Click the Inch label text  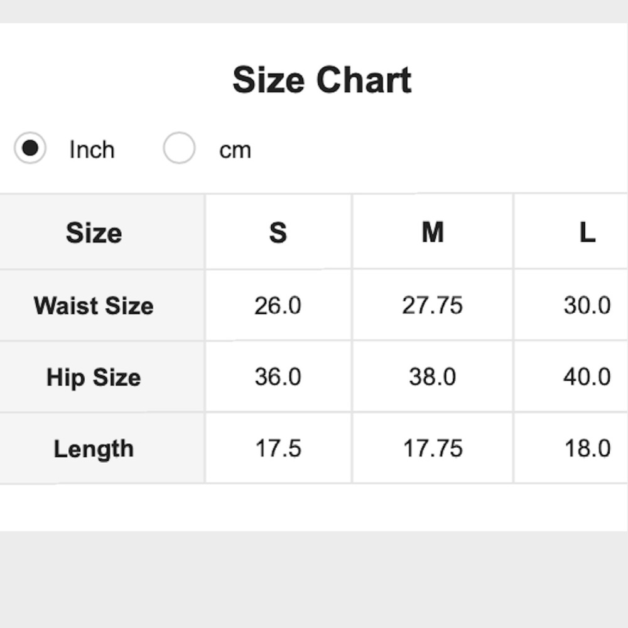click(92, 150)
